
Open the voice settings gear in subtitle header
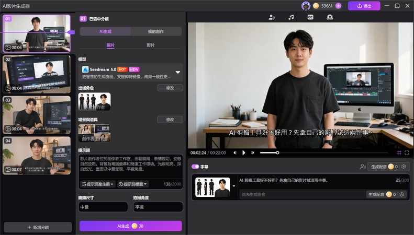[404, 167]
